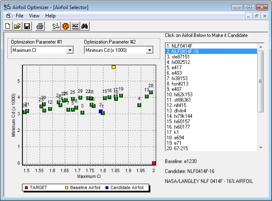Click the airplane toolbar icon
The width and height of the screenshot is (272, 201).
(x=56, y=26)
